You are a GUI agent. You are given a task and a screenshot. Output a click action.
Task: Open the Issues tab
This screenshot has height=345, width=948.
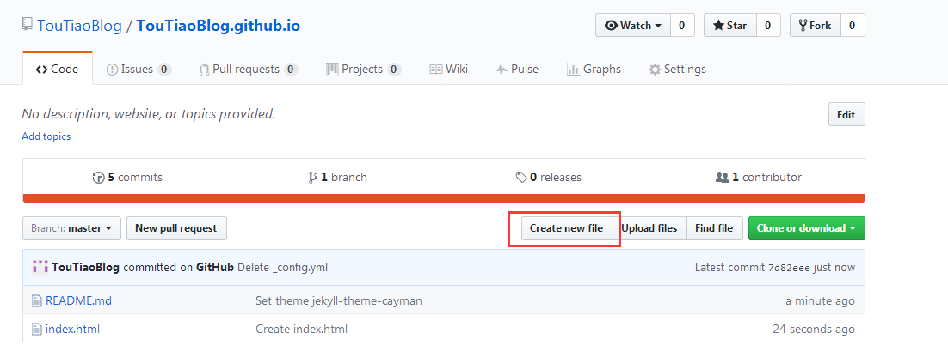139,69
